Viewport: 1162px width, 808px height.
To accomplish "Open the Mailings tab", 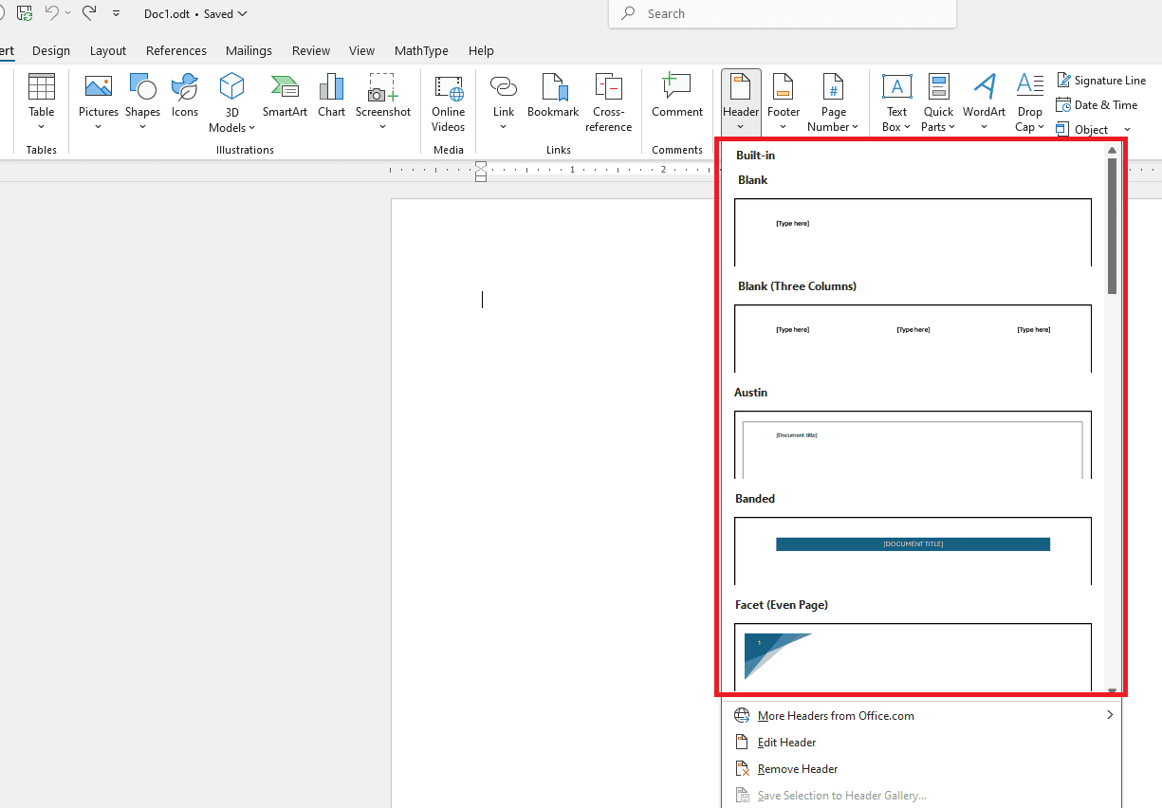I will 249,50.
